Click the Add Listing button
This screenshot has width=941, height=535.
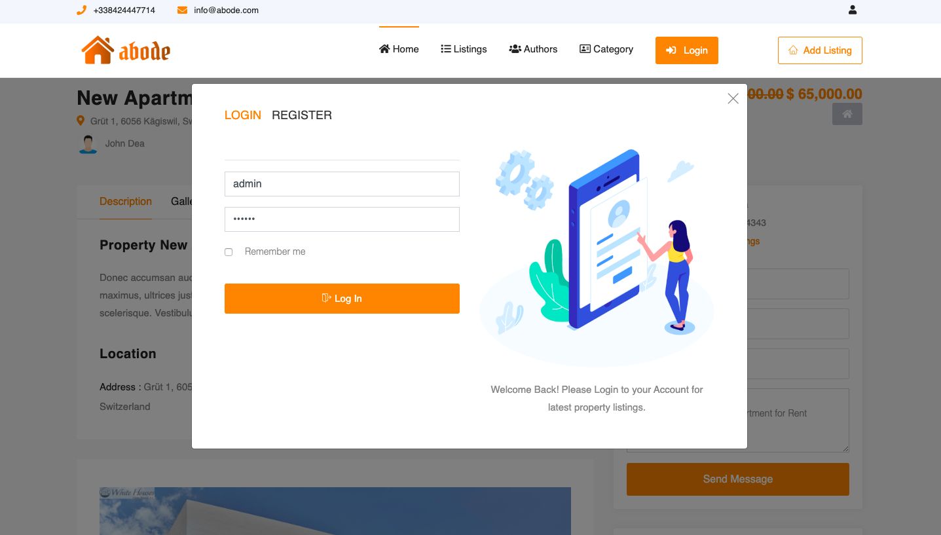(820, 50)
